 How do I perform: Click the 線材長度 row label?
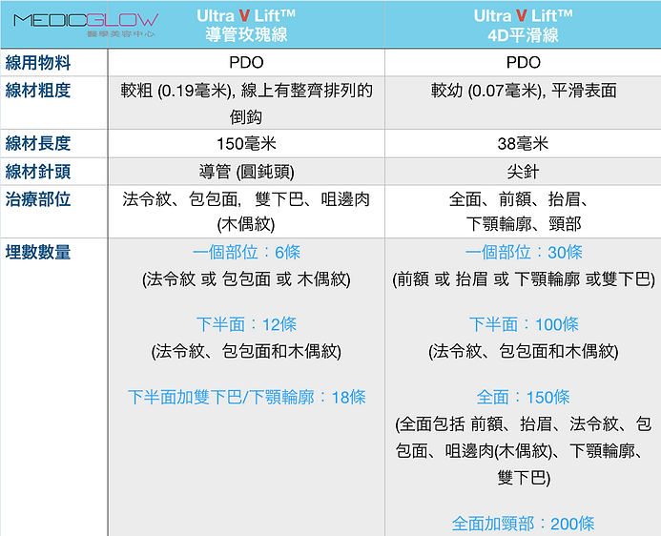tap(38, 143)
